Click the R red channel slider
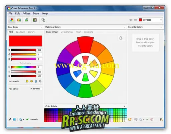This screenshot has width=171, height=134. click(x=24, y=50)
